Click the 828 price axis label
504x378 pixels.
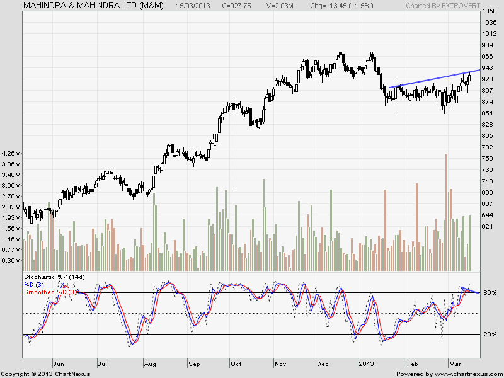[487, 124]
